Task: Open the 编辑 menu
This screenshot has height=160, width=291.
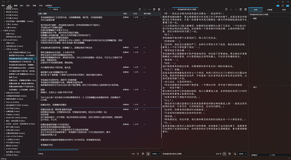Action: tap(16, 5)
